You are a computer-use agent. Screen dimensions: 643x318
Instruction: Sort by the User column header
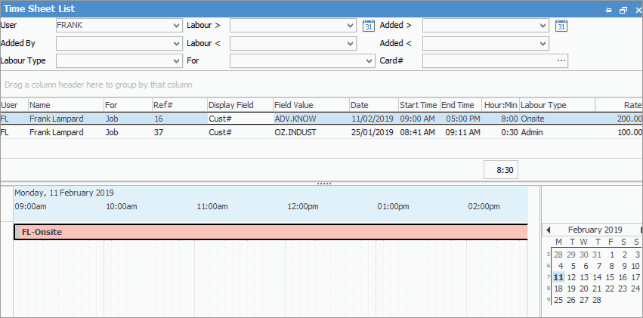point(14,105)
